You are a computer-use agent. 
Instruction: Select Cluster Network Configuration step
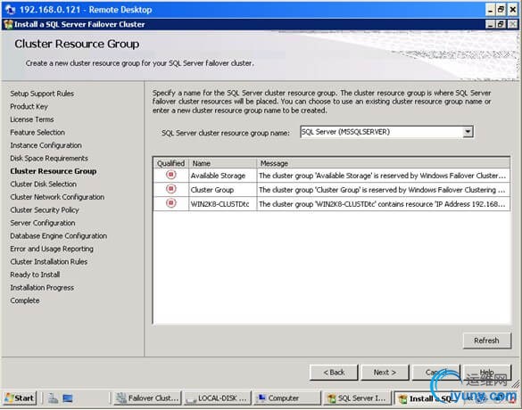tap(57, 197)
